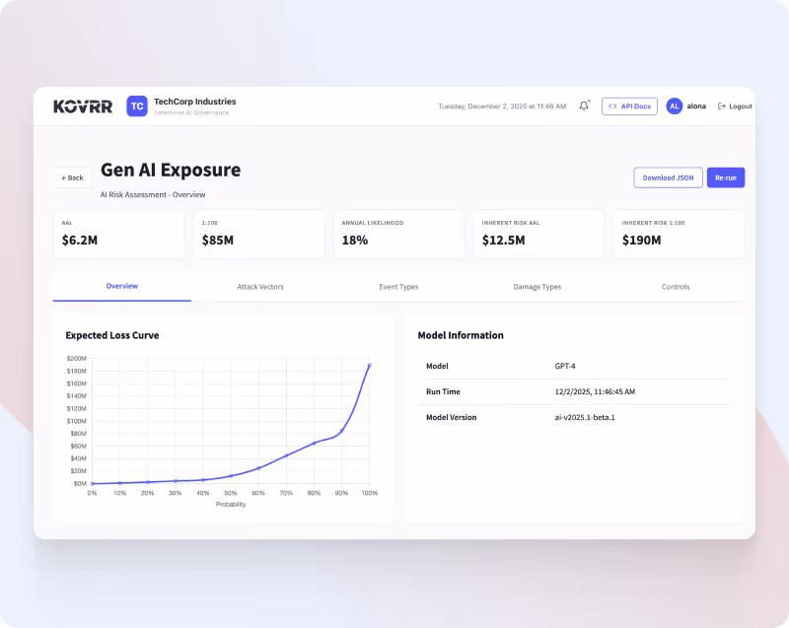Click the date and time text in header

502,106
